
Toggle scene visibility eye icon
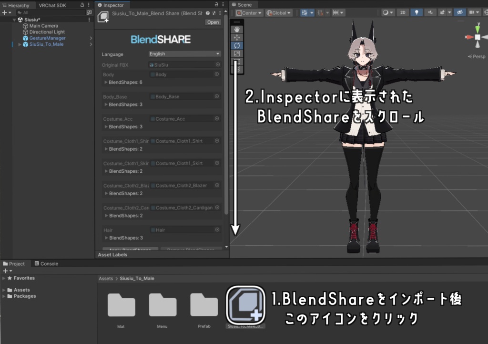click(460, 12)
